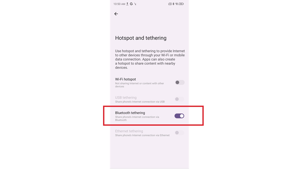Open Wi-Fi hotspot settings label
The width and height of the screenshot is (301, 169).
point(125,79)
